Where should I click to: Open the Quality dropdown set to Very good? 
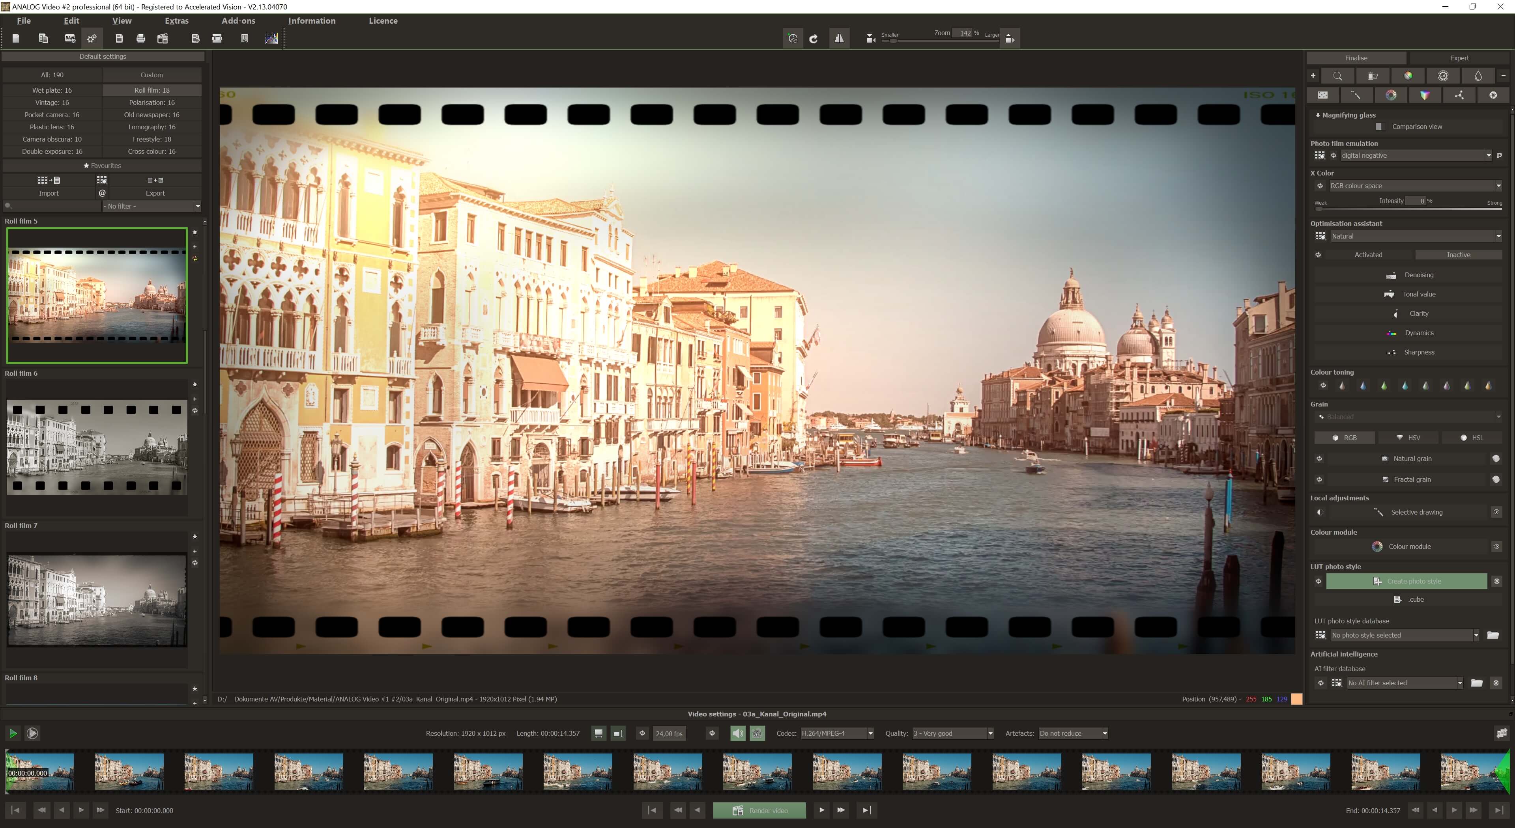click(x=990, y=733)
